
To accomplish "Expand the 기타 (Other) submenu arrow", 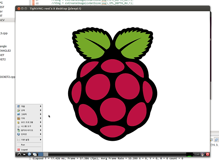I will pos(41,118).
